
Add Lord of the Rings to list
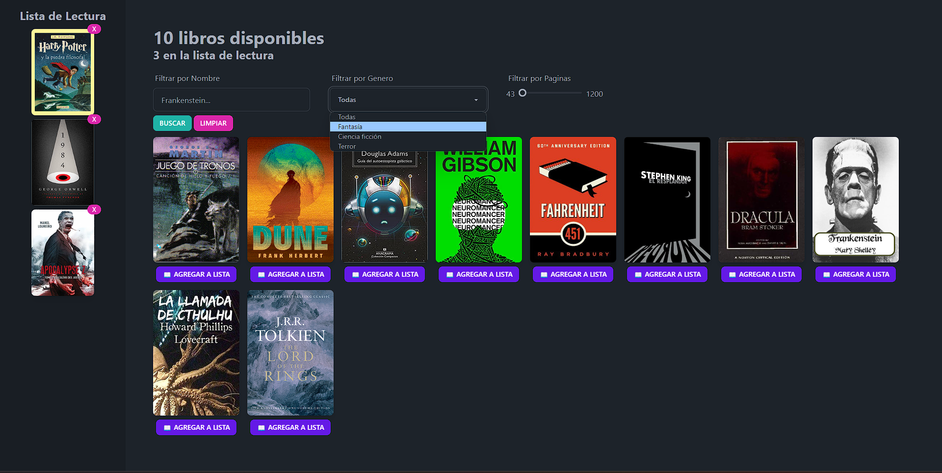[290, 427]
